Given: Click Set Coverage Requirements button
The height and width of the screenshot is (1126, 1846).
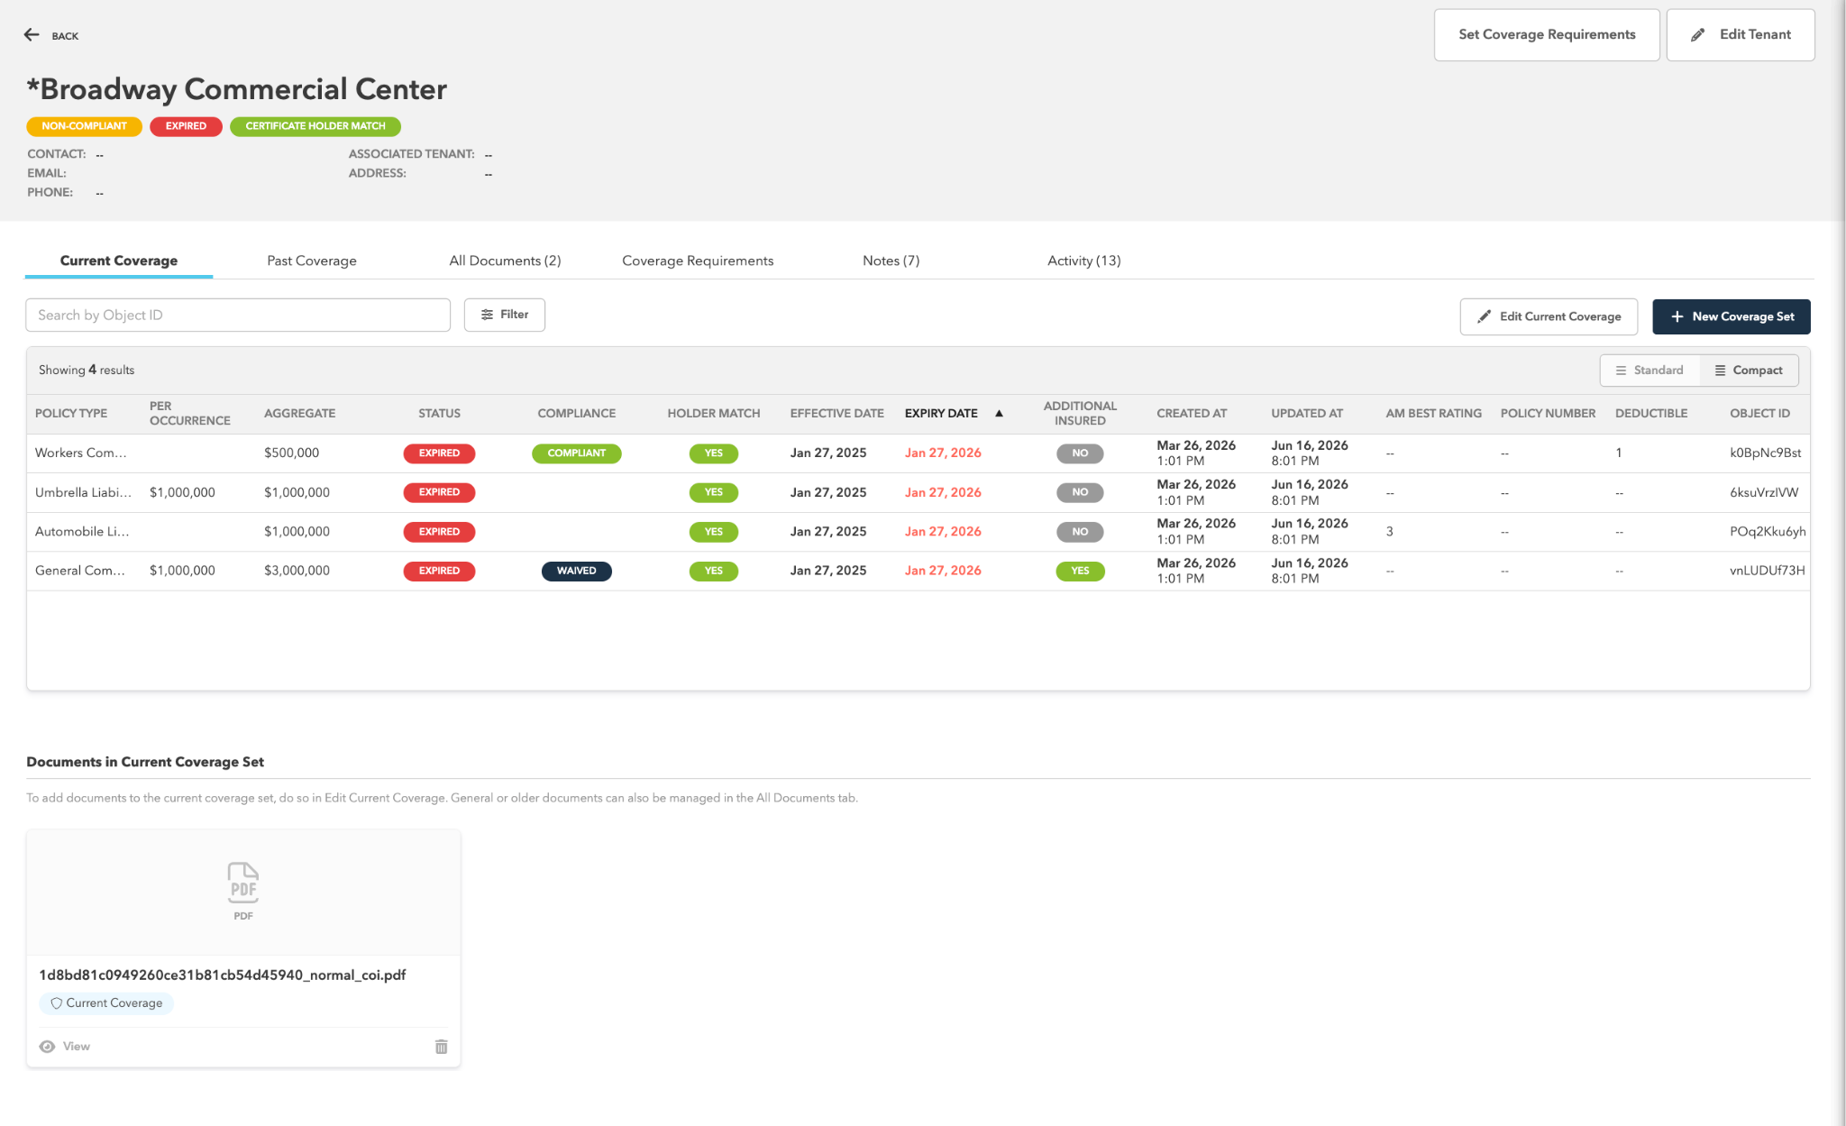Looking at the screenshot, I should click(1547, 35).
